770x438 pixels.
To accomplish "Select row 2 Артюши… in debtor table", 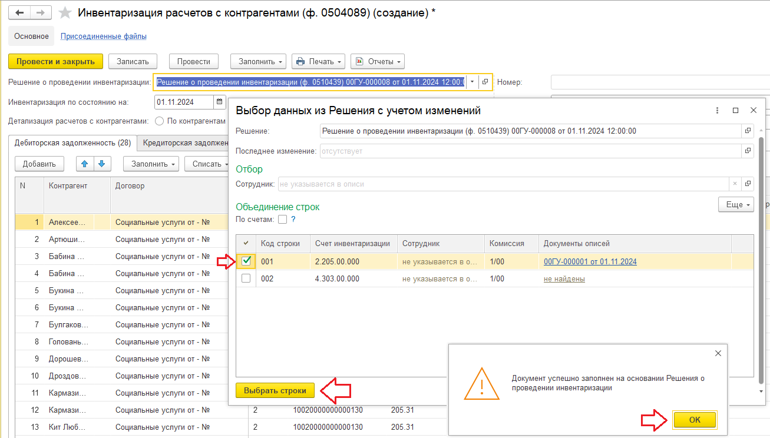I will coord(121,239).
